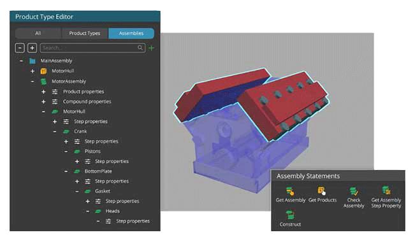Expand the yellow MotorHull product node
Viewport: 415px width, 242px height.
pos(33,71)
